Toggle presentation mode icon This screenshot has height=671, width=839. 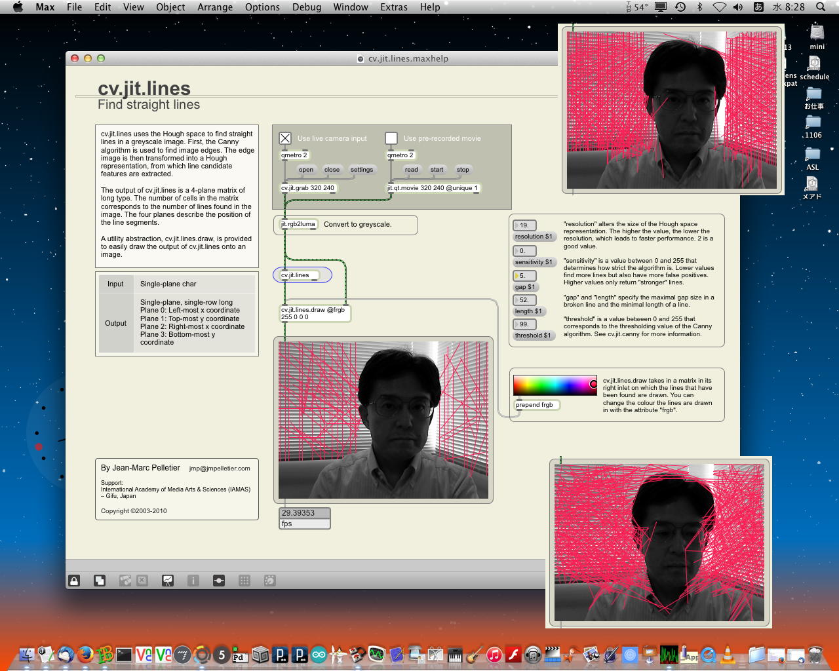[168, 581]
